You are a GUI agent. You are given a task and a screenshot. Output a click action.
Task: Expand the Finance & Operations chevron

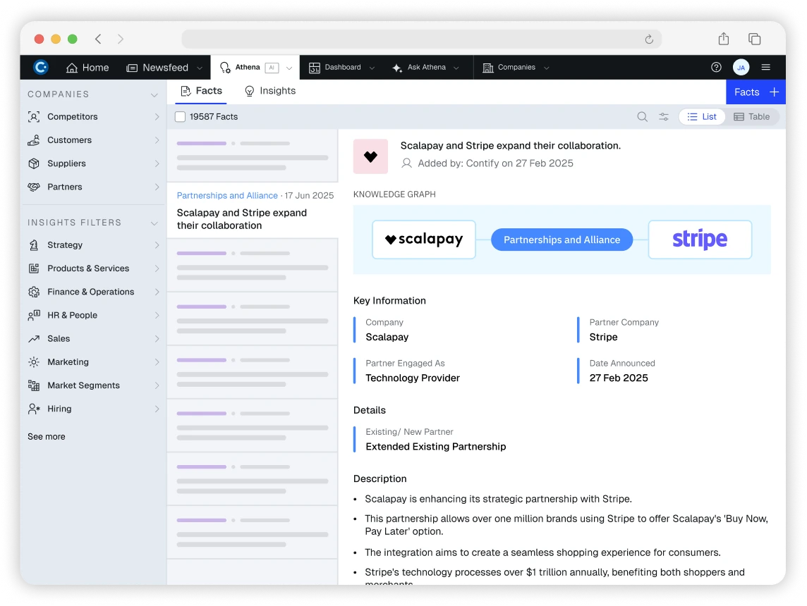[157, 292]
